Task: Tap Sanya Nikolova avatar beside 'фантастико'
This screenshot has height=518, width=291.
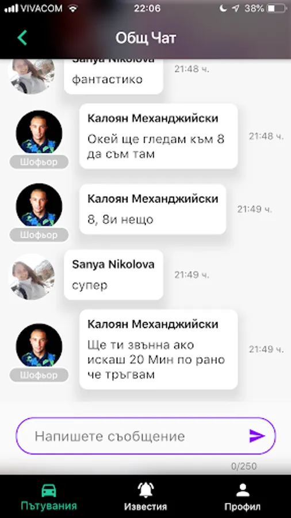Action: pyautogui.click(x=32, y=76)
